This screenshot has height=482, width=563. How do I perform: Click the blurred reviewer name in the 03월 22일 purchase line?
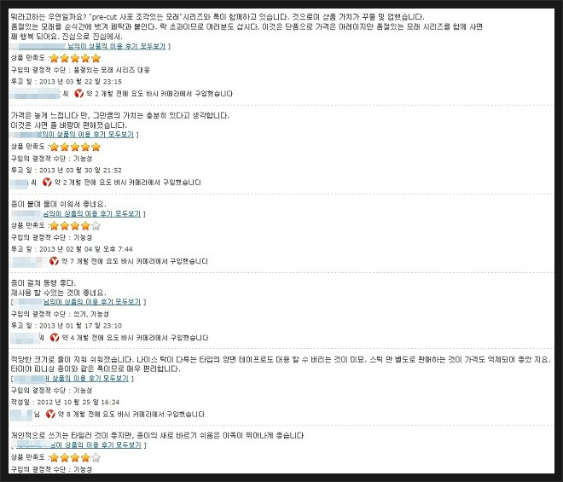[x=34, y=94]
